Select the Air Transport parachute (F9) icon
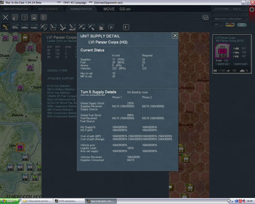Viewport: 255px width, 204px height. tap(82, 27)
